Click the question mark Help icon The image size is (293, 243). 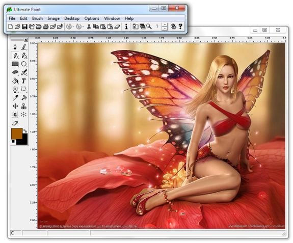(180, 26)
